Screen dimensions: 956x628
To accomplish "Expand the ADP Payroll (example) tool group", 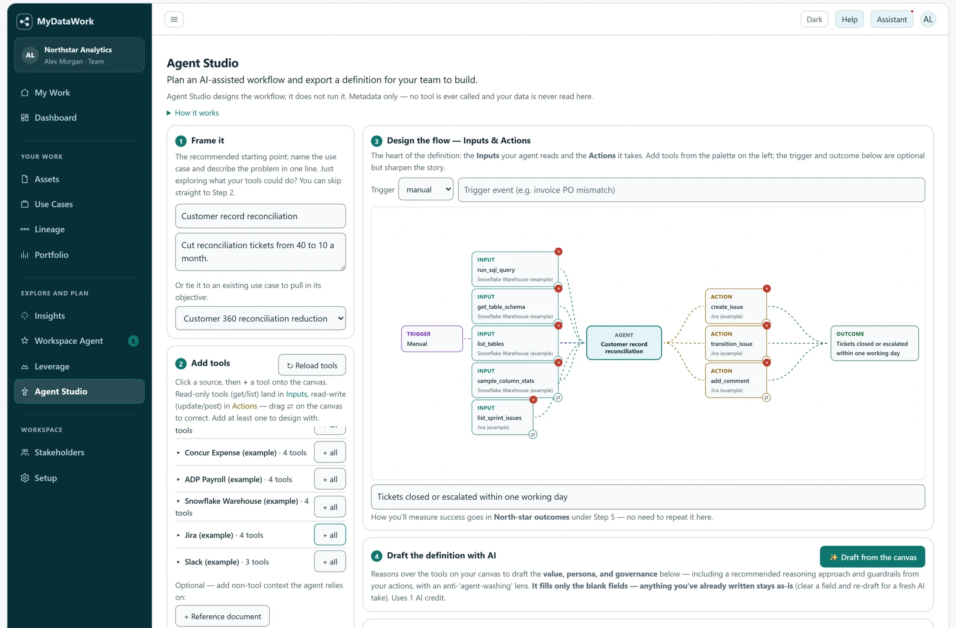I will coord(234,479).
